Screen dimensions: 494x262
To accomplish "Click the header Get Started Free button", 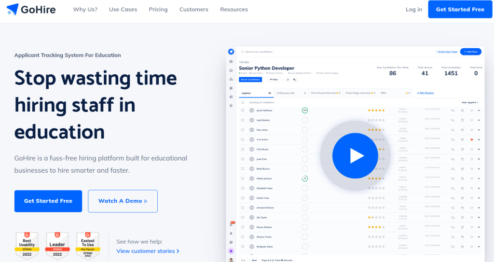I will coord(460,10).
